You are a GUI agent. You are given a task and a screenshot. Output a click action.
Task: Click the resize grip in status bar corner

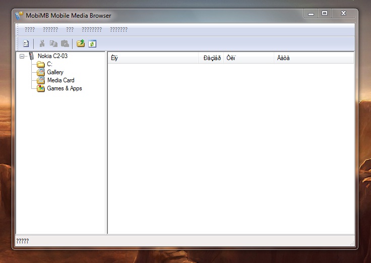[352, 243]
